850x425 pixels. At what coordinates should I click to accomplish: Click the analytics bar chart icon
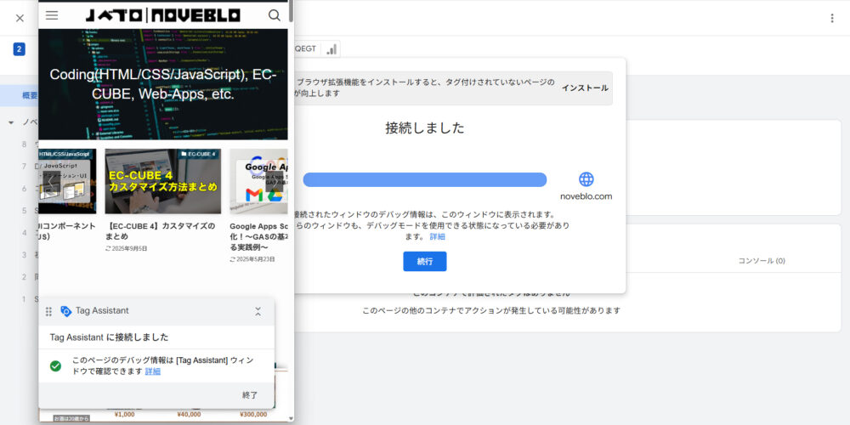click(331, 49)
